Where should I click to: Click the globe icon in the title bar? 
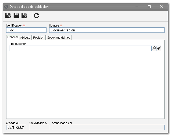[x=6, y=7]
